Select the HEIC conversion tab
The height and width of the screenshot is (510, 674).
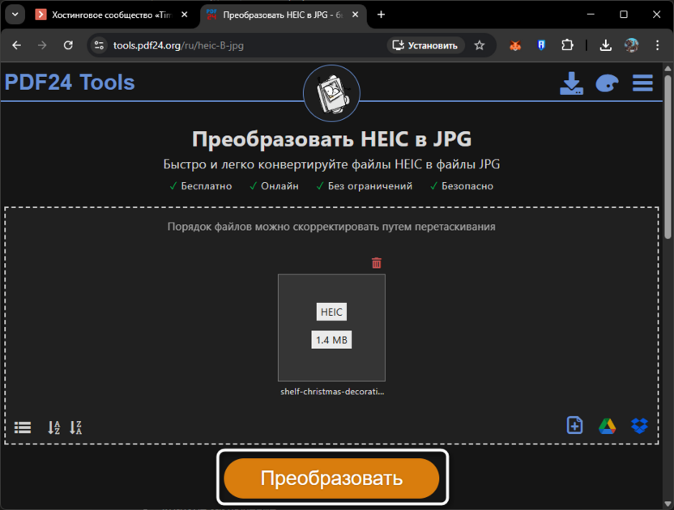pos(279,14)
